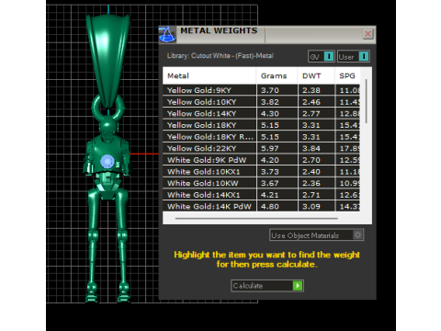Click the 2.40 DWT value
The image size is (441, 331).
[x=311, y=172]
